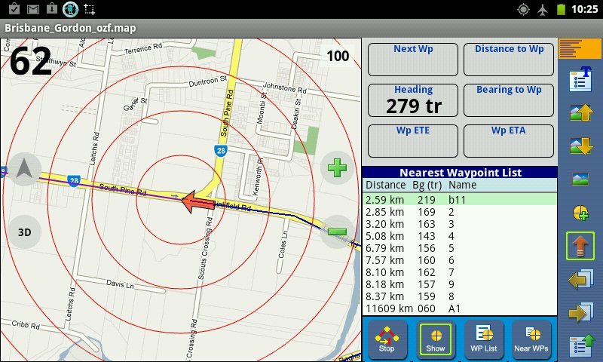The height and width of the screenshot is (362, 603).
Task: Stop route navigation
Action: pos(387,339)
